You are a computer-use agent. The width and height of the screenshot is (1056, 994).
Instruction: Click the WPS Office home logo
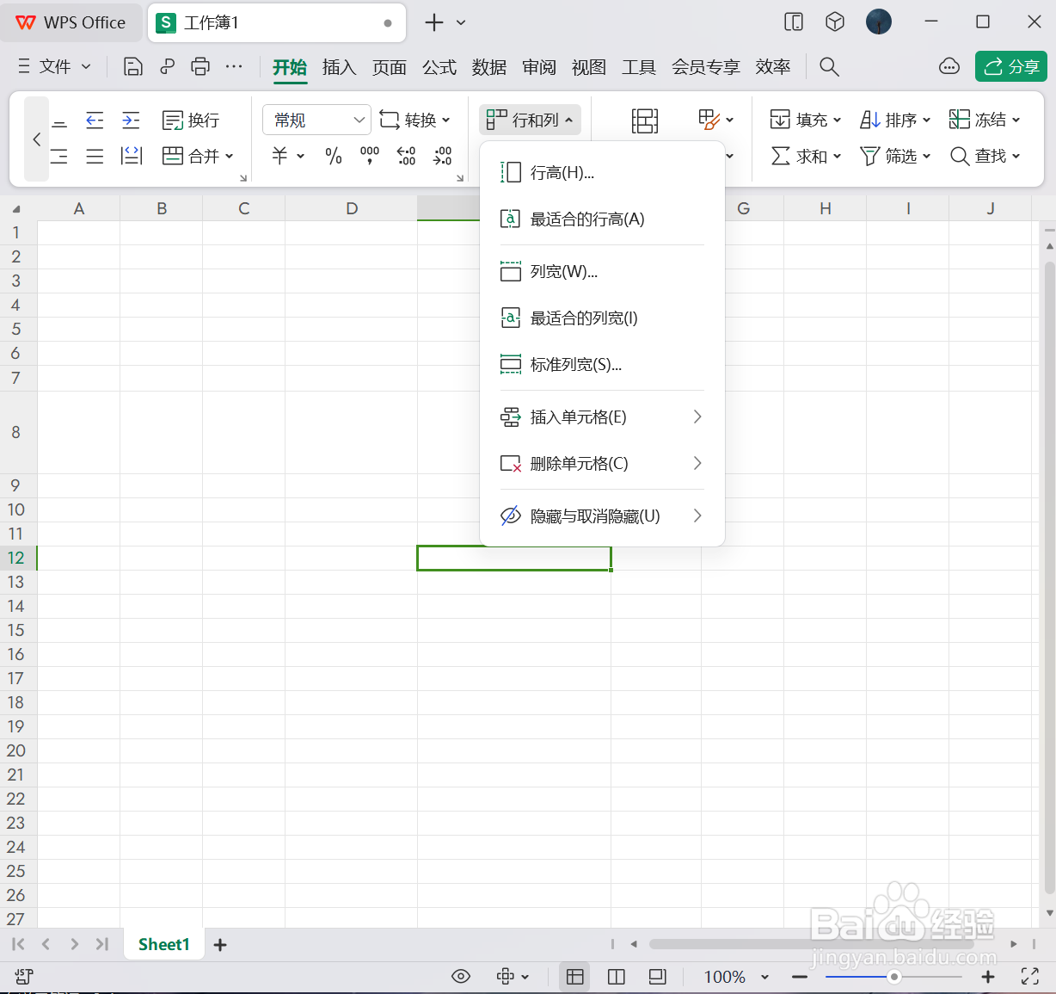click(x=71, y=22)
